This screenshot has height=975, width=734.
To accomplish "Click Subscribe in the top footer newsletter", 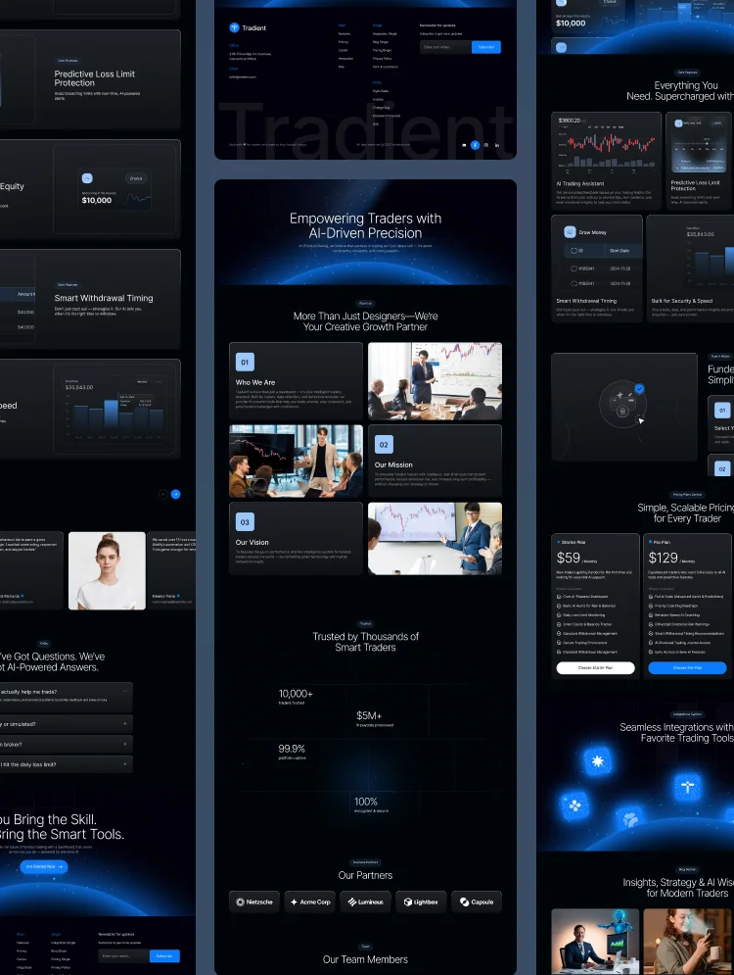I will 486,47.
